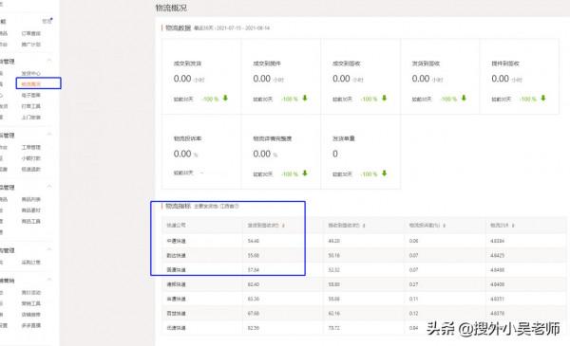This screenshot has height=346, width=570.
Task: Select the 圆通快递 table row
Action: [364, 270]
